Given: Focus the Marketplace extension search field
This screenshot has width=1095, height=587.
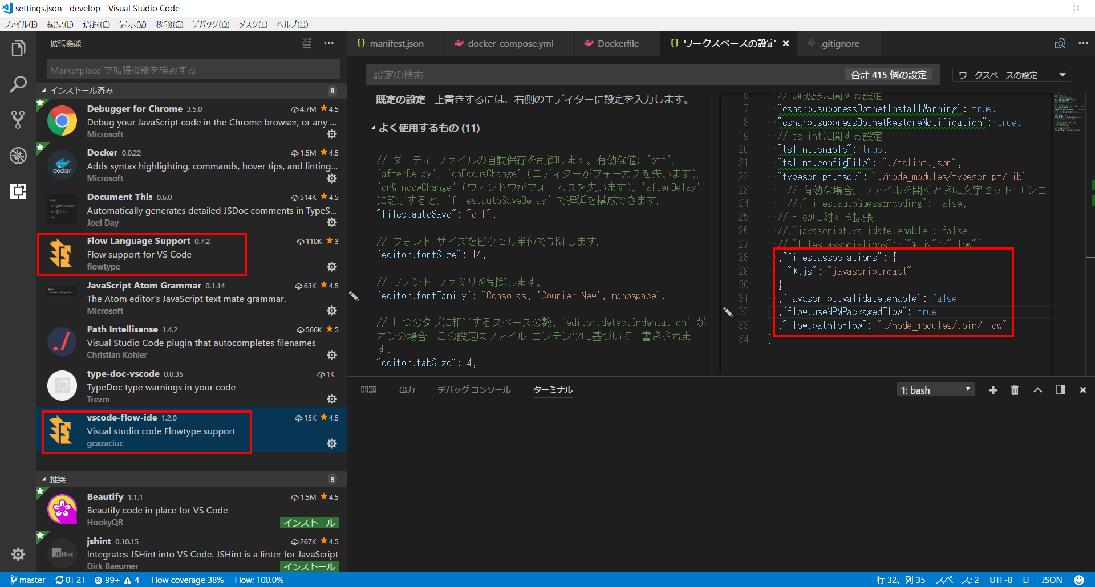Looking at the screenshot, I should click(193, 70).
